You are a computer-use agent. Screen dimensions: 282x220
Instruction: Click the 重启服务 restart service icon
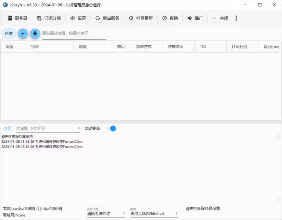coord(97,18)
